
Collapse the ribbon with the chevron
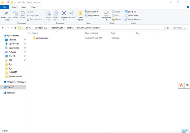click(x=184, y=7)
